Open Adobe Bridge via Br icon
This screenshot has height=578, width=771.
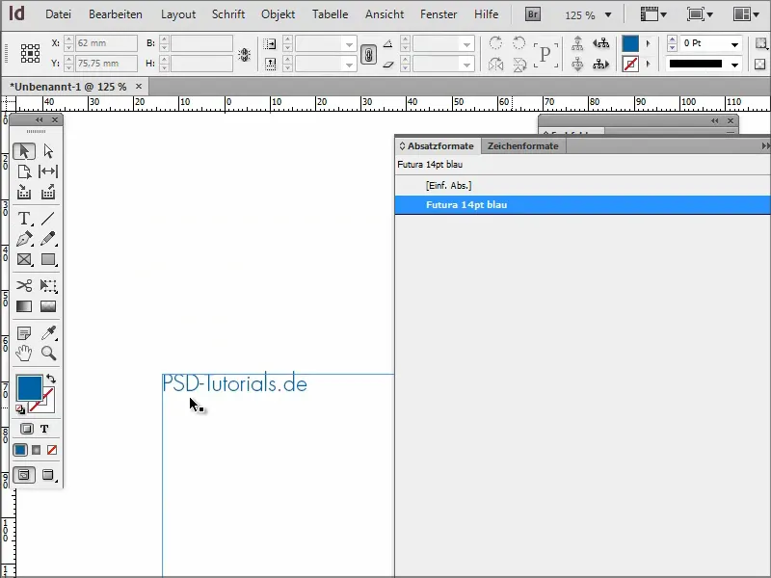[x=533, y=14]
